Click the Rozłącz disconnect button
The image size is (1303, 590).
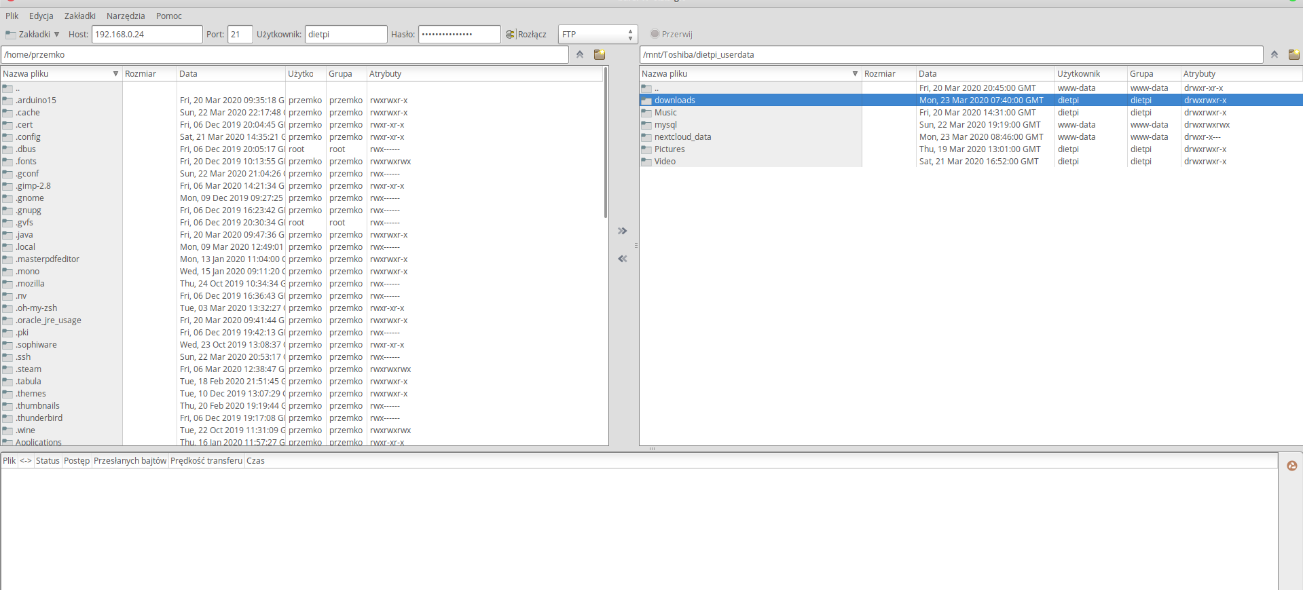point(526,34)
